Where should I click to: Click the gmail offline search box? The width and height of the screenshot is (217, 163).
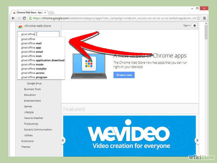[38, 34]
